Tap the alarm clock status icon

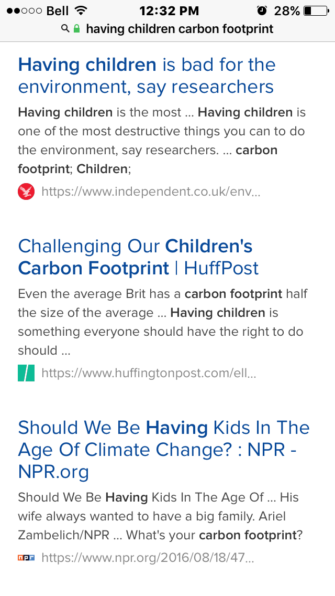tap(261, 10)
